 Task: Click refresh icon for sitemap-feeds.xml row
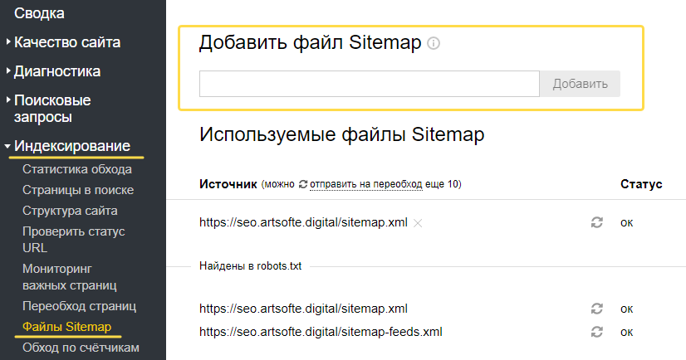(595, 332)
